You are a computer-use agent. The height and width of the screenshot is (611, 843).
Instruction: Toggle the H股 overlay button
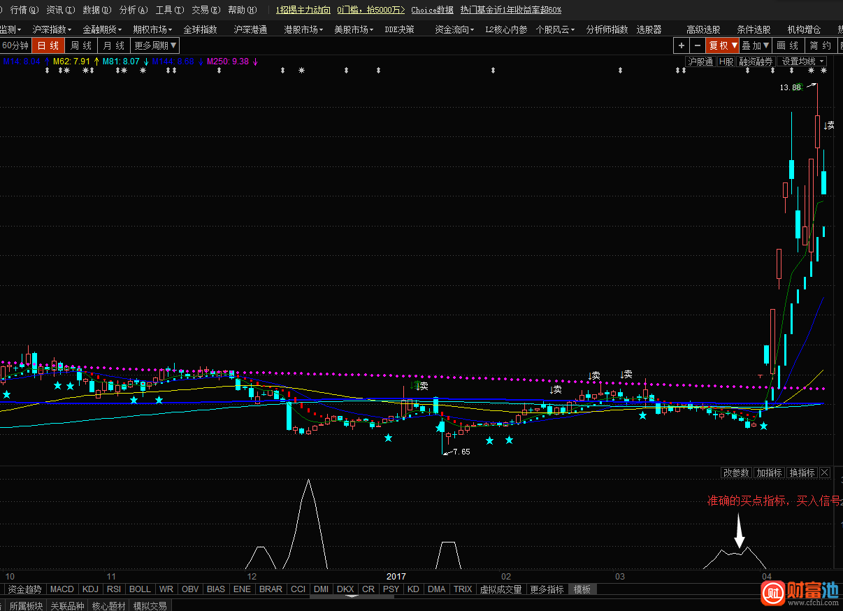click(x=726, y=62)
